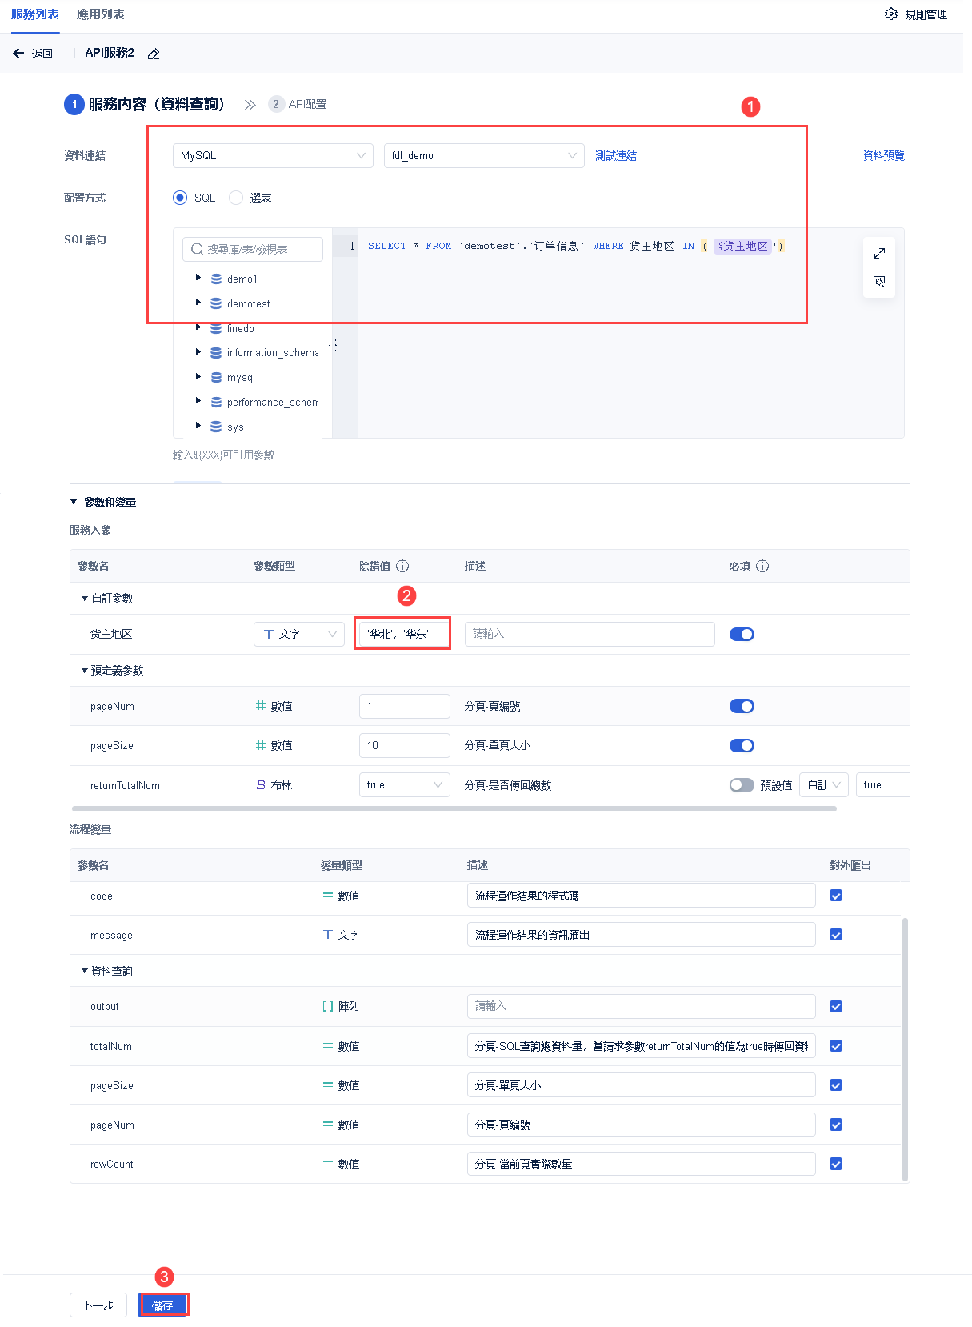The height and width of the screenshot is (1327, 972).
Task: Open the 自訂 default value dropdown
Action: [824, 784]
